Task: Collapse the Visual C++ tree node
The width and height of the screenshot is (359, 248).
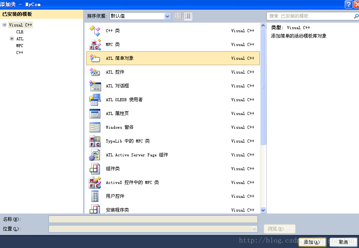Action: point(4,25)
